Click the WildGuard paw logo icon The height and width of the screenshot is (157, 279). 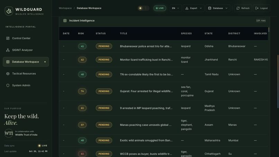(x=9, y=11)
